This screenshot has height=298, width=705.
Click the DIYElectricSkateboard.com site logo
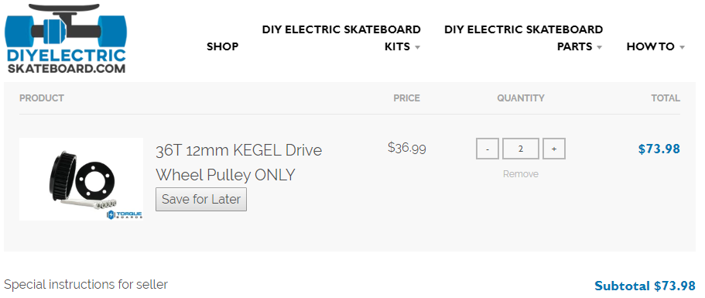(x=66, y=39)
